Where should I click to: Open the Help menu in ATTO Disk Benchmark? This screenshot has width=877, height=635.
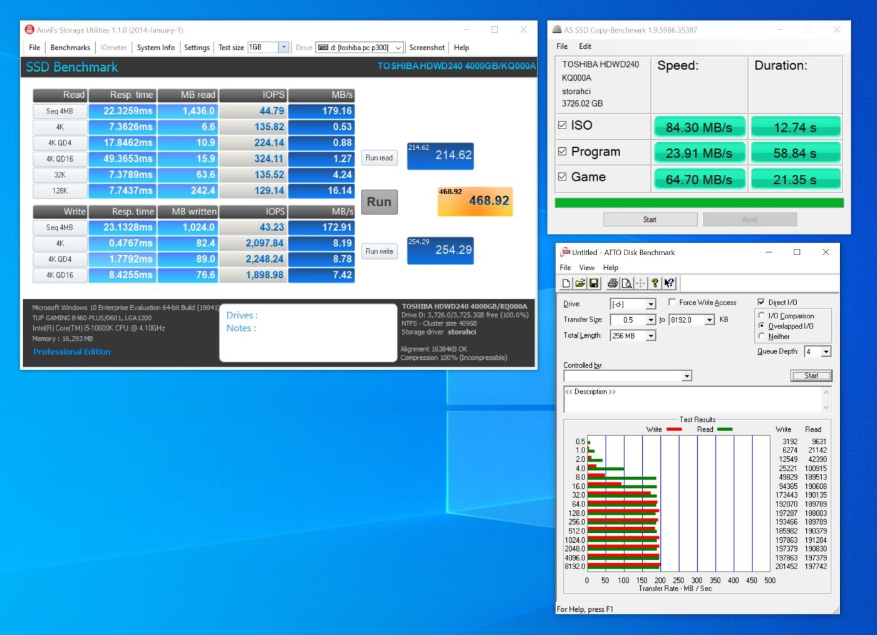(611, 268)
